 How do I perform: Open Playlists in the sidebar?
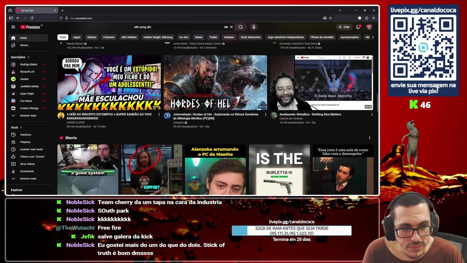point(28,142)
